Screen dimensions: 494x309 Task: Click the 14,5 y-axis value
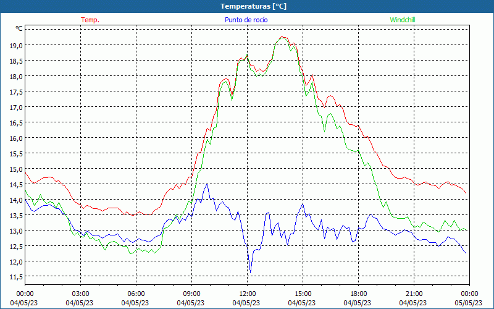(x=17, y=184)
